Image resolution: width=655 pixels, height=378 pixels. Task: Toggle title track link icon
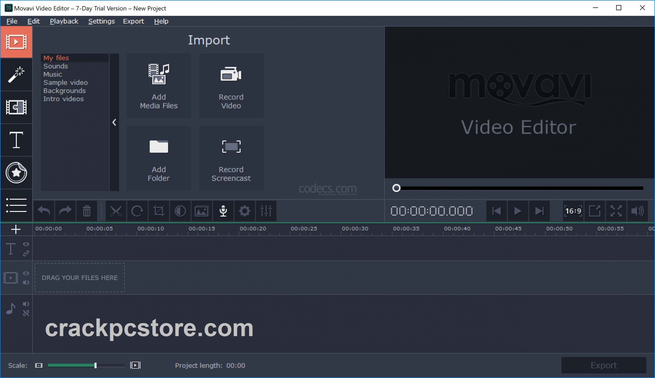(x=26, y=253)
